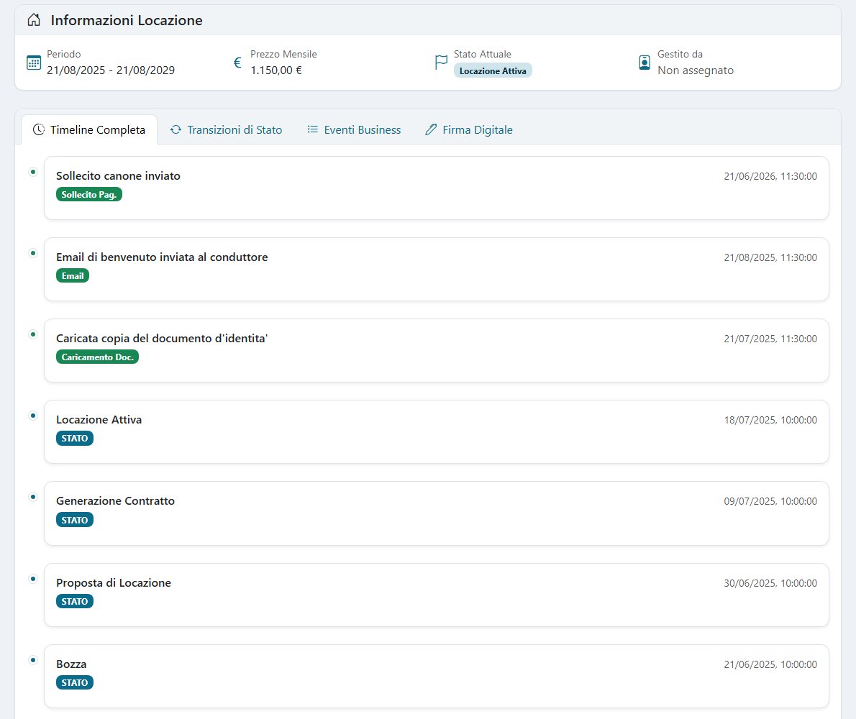Click the euro icon beside Prezzo Mensile
856x719 pixels.
click(237, 63)
